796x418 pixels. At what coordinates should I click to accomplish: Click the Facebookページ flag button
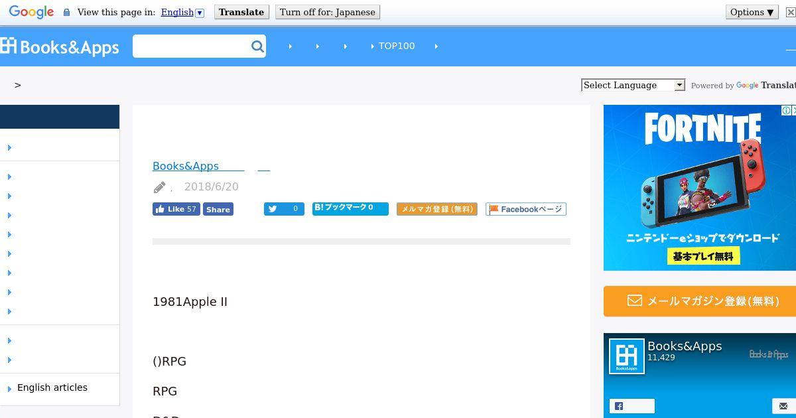[526, 209]
